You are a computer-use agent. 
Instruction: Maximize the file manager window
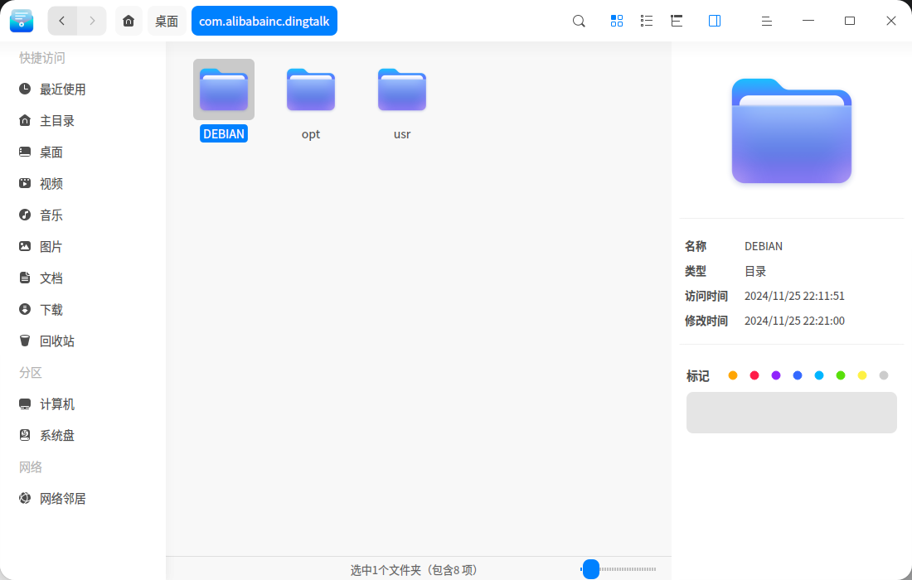pos(850,21)
